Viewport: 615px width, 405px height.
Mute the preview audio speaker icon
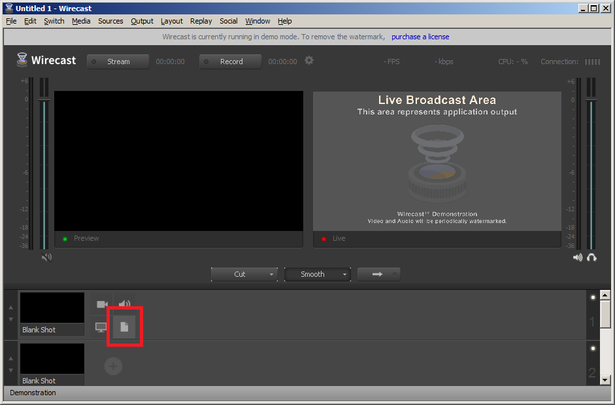coord(46,257)
